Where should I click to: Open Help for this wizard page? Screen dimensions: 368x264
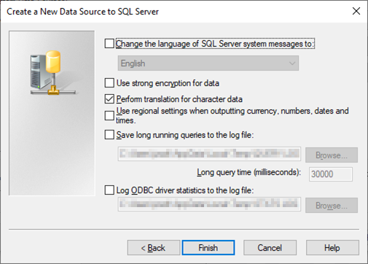click(x=332, y=248)
